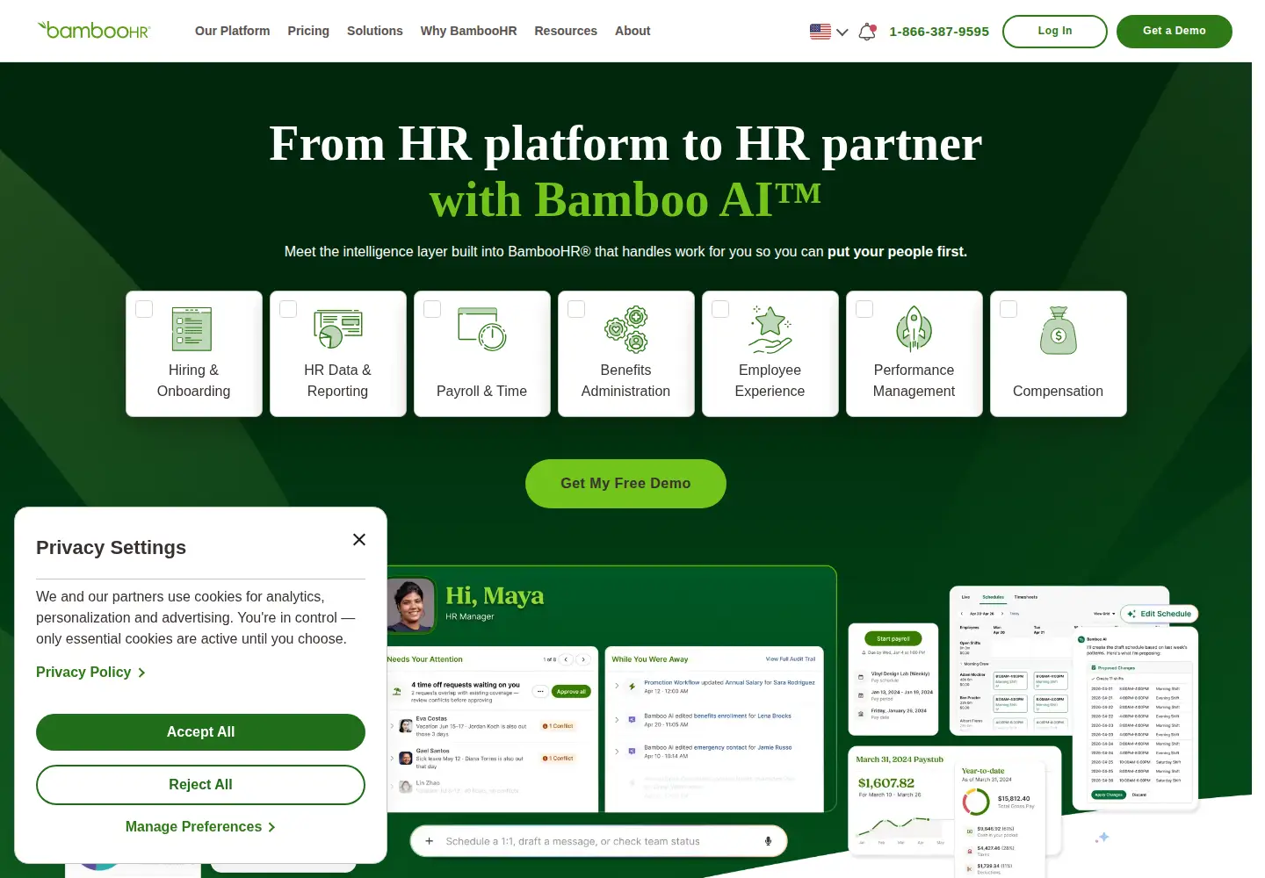Open the Manage Preferences link
The width and height of the screenshot is (1265, 878).
(200, 827)
